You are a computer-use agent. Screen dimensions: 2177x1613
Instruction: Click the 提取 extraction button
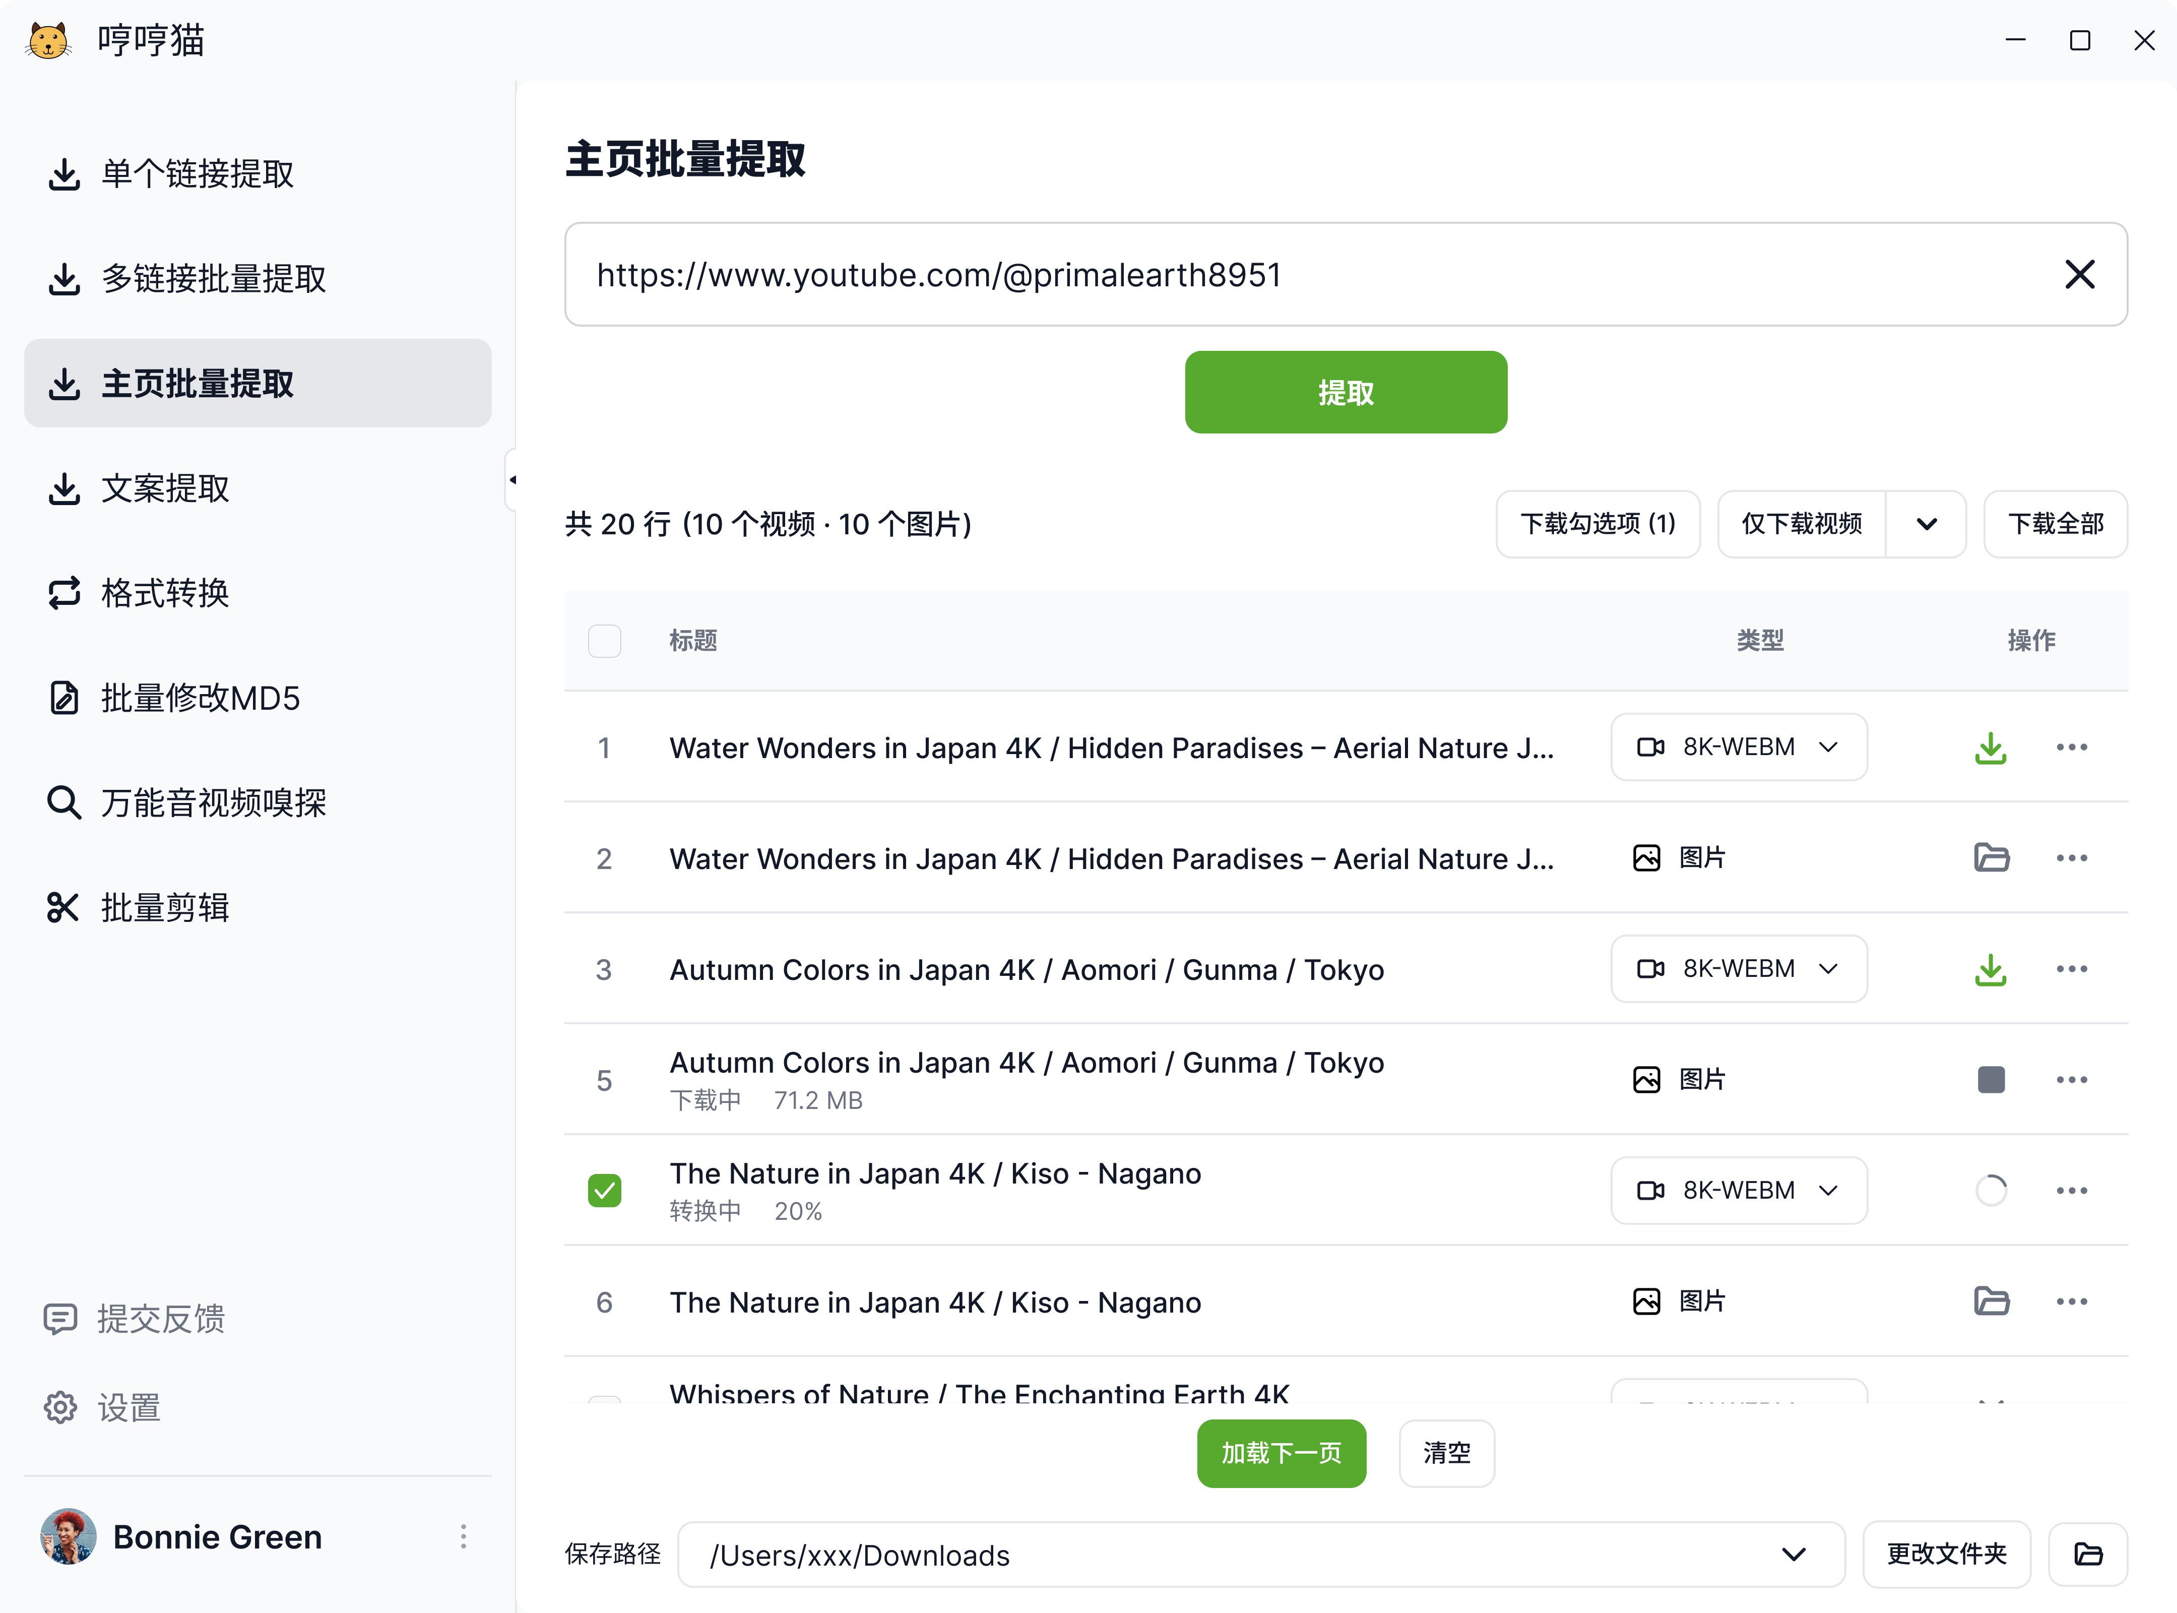click(x=1345, y=392)
